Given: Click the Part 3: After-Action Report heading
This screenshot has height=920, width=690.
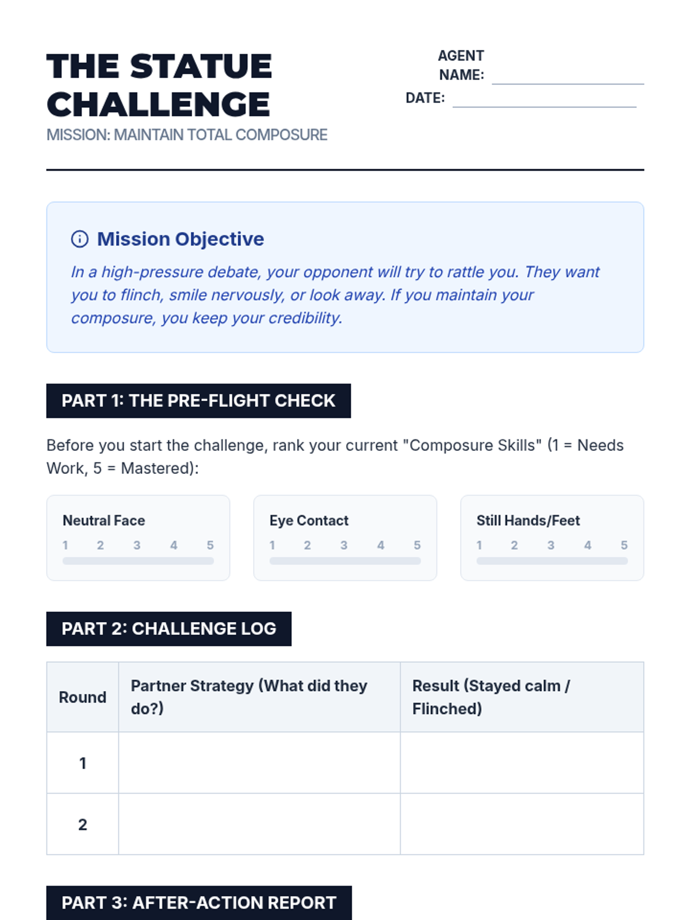Looking at the screenshot, I should [198, 903].
